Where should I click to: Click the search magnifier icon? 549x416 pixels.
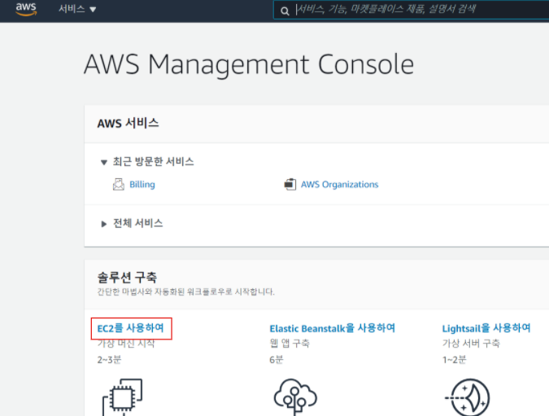[285, 11]
